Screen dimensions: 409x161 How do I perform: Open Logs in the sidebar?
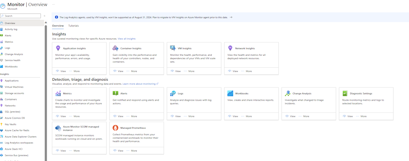point(7,48)
